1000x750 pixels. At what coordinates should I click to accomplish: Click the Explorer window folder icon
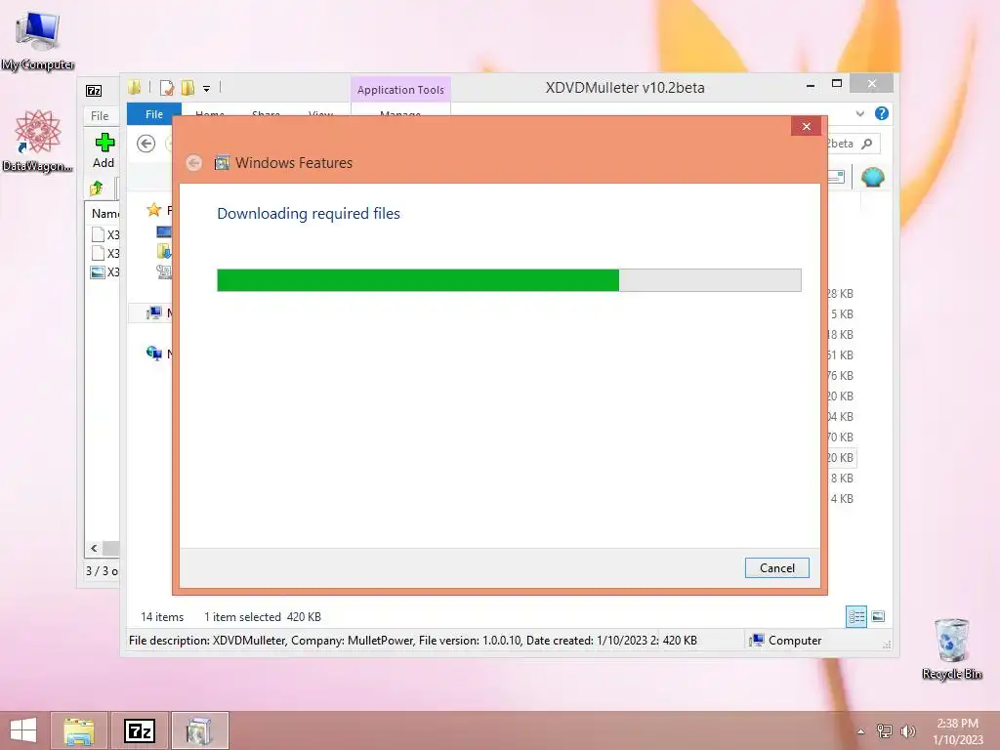(134, 87)
